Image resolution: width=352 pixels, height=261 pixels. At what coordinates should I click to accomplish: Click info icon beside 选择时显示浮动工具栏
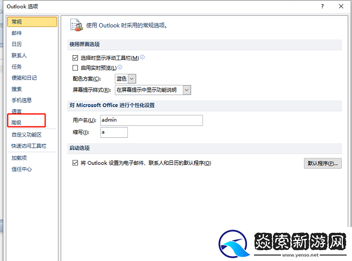click(142, 57)
